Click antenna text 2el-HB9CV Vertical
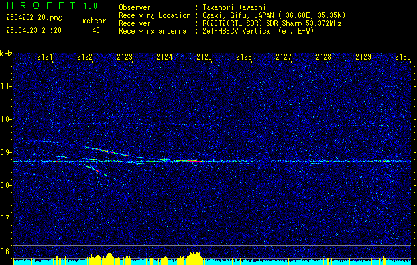The image size is (417, 265). (238, 31)
